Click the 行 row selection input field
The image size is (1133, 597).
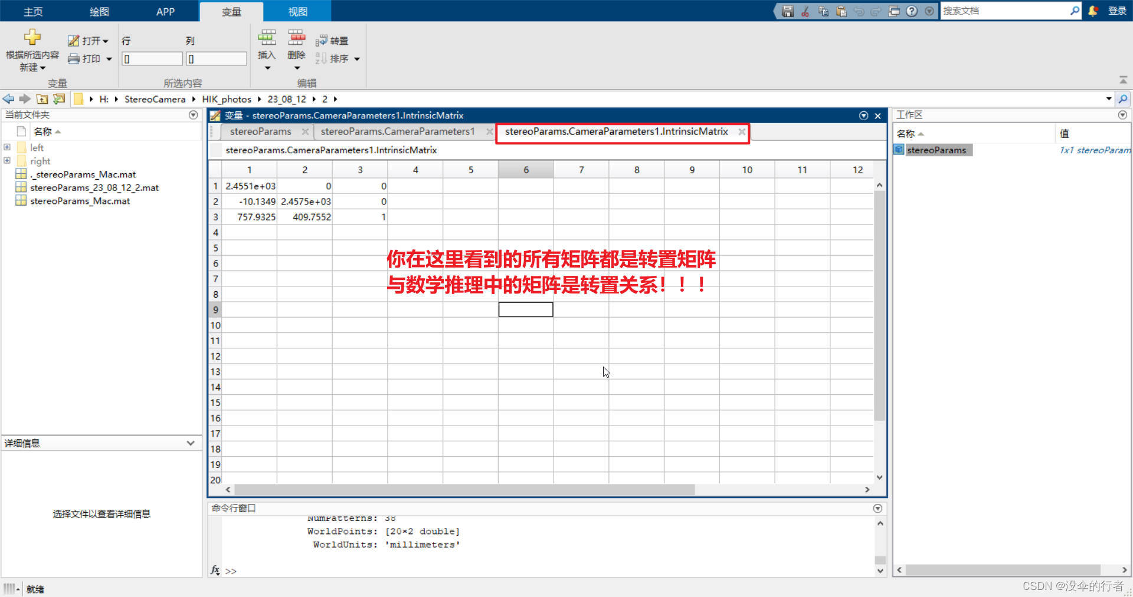[152, 59]
